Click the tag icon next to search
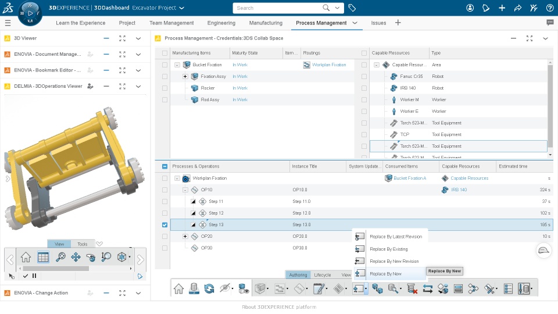The width and height of the screenshot is (558, 314). (x=352, y=8)
